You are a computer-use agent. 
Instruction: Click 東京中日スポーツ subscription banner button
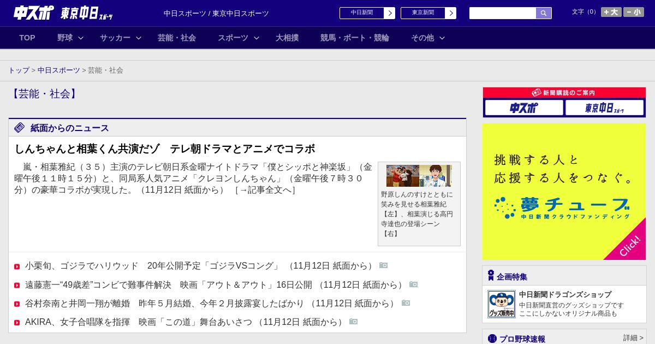coord(604,108)
